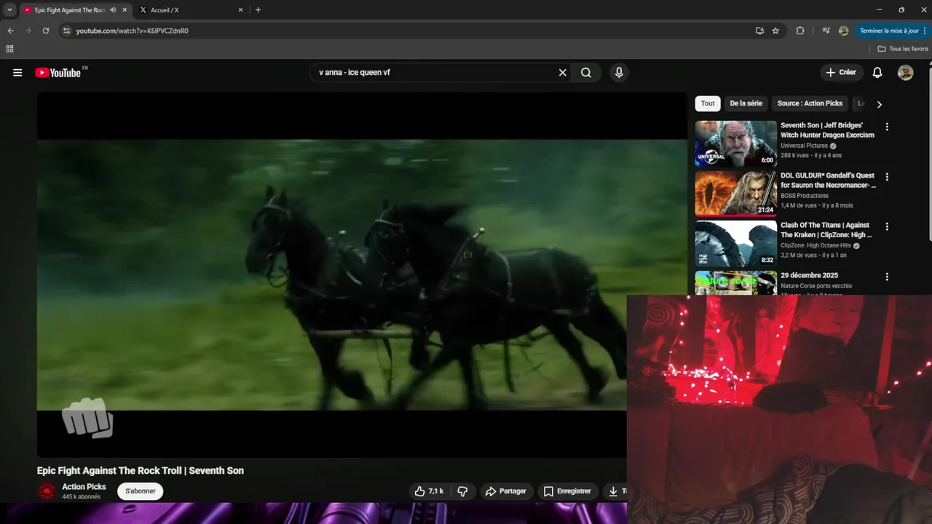The width and height of the screenshot is (932, 524).
Task: Dislike the video with thumbs down
Action: click(462, 491)
